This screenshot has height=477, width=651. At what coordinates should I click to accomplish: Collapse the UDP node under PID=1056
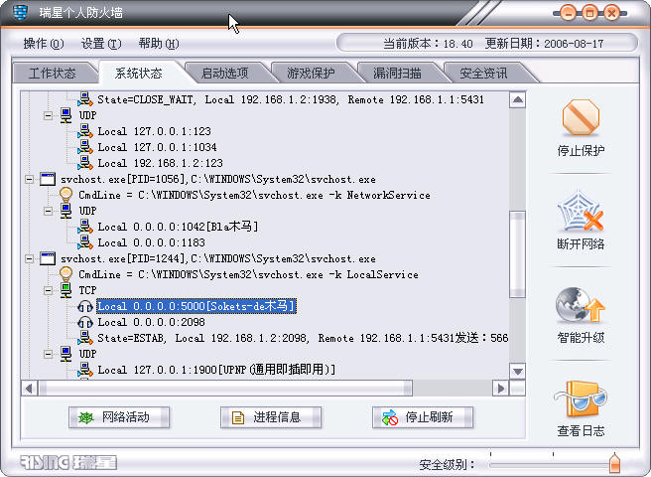click(x=49, y=211)
